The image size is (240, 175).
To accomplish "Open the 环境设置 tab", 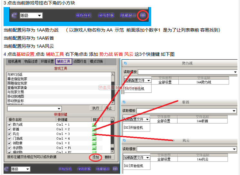I will pyautogui.click(x=47, y=62).
